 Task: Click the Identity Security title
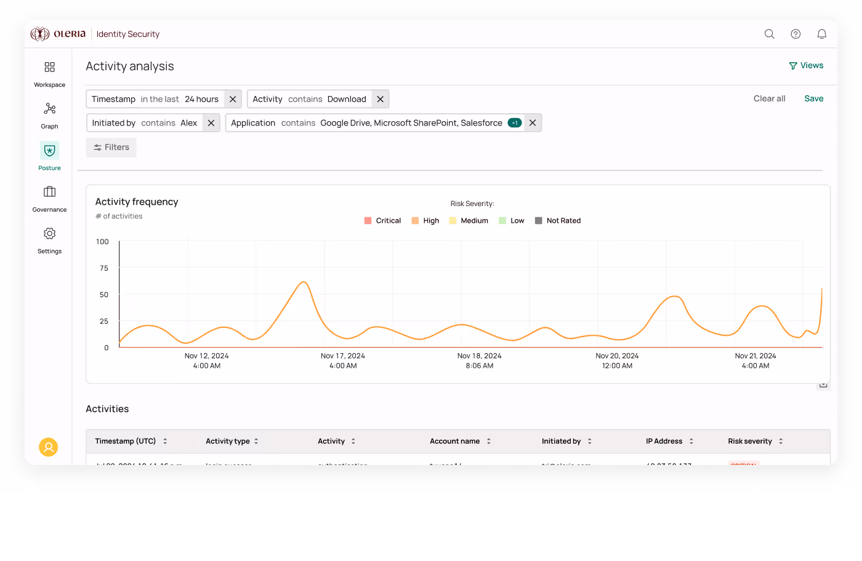point(128,34)
